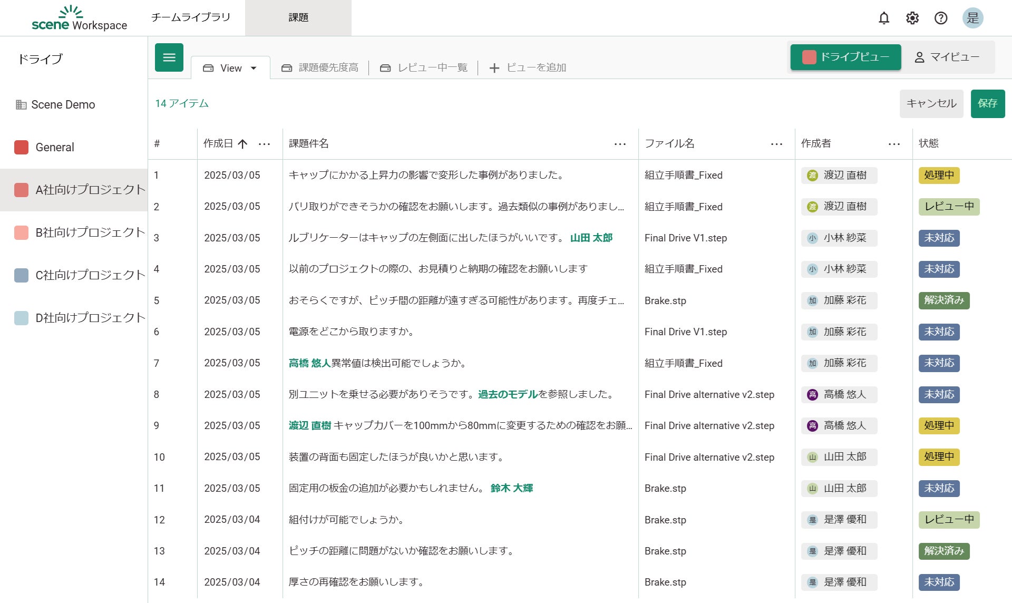
Task: Switch to マイビュー mode
Action: coord(947,57)
